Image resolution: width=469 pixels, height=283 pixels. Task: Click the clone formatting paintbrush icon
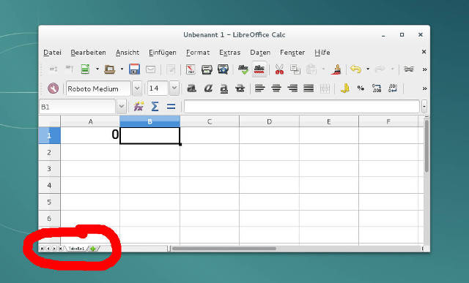336,69
